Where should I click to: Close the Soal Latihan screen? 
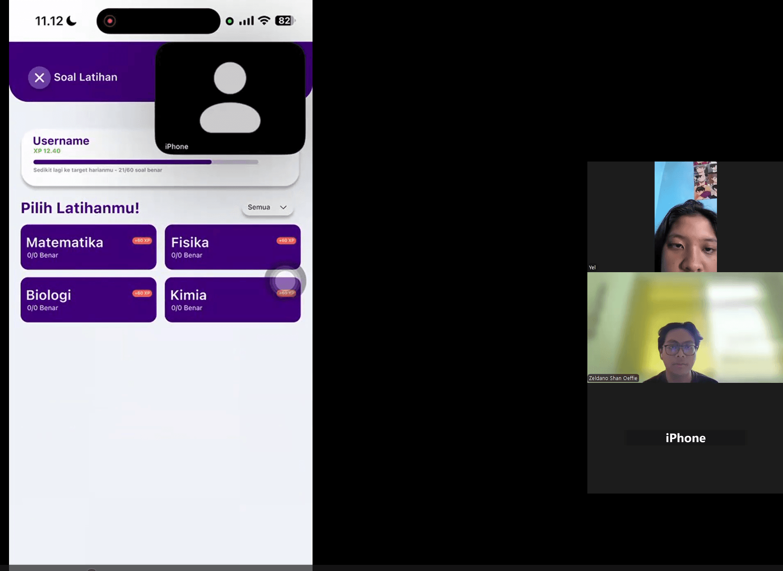pyautogui.click(x=39, y=77)
